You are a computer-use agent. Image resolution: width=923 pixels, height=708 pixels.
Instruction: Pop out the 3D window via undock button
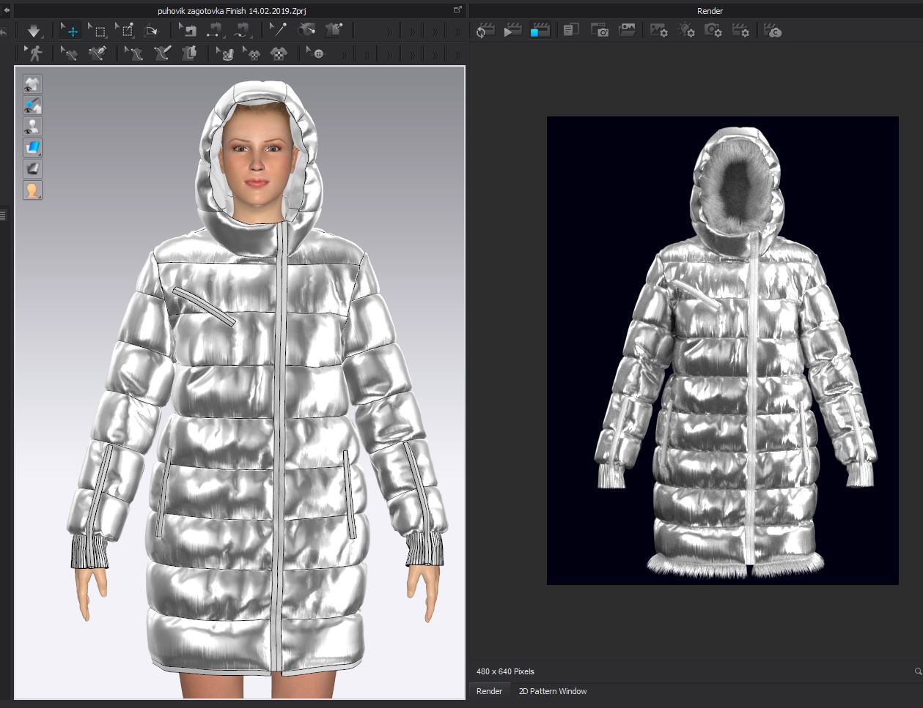click(457, 10)
